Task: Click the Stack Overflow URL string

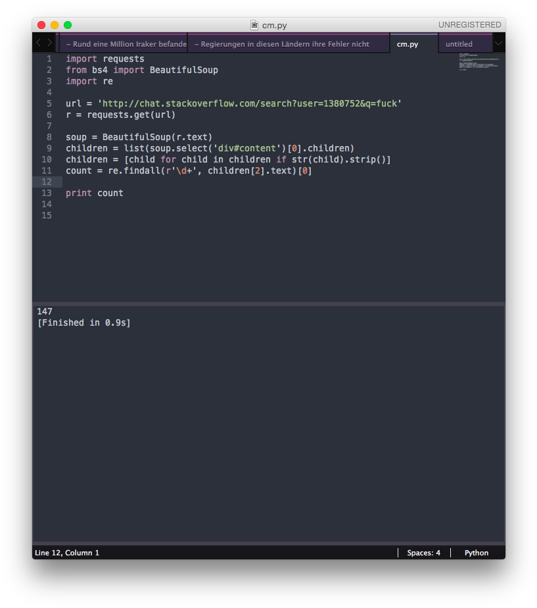Action: (249, 103)
